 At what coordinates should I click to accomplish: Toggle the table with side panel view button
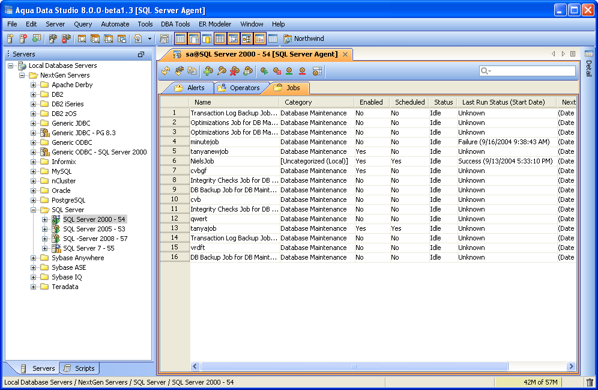[x=194, y=38]
